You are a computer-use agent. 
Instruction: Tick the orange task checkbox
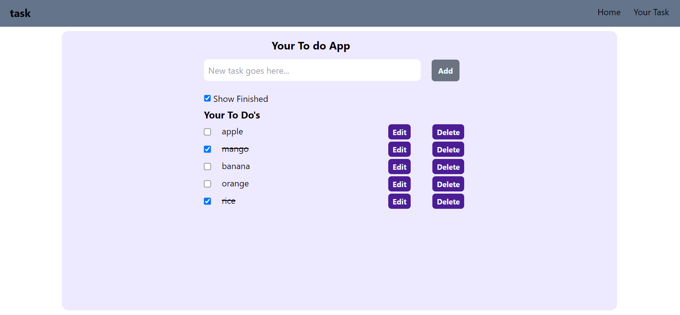coord(208,184)
